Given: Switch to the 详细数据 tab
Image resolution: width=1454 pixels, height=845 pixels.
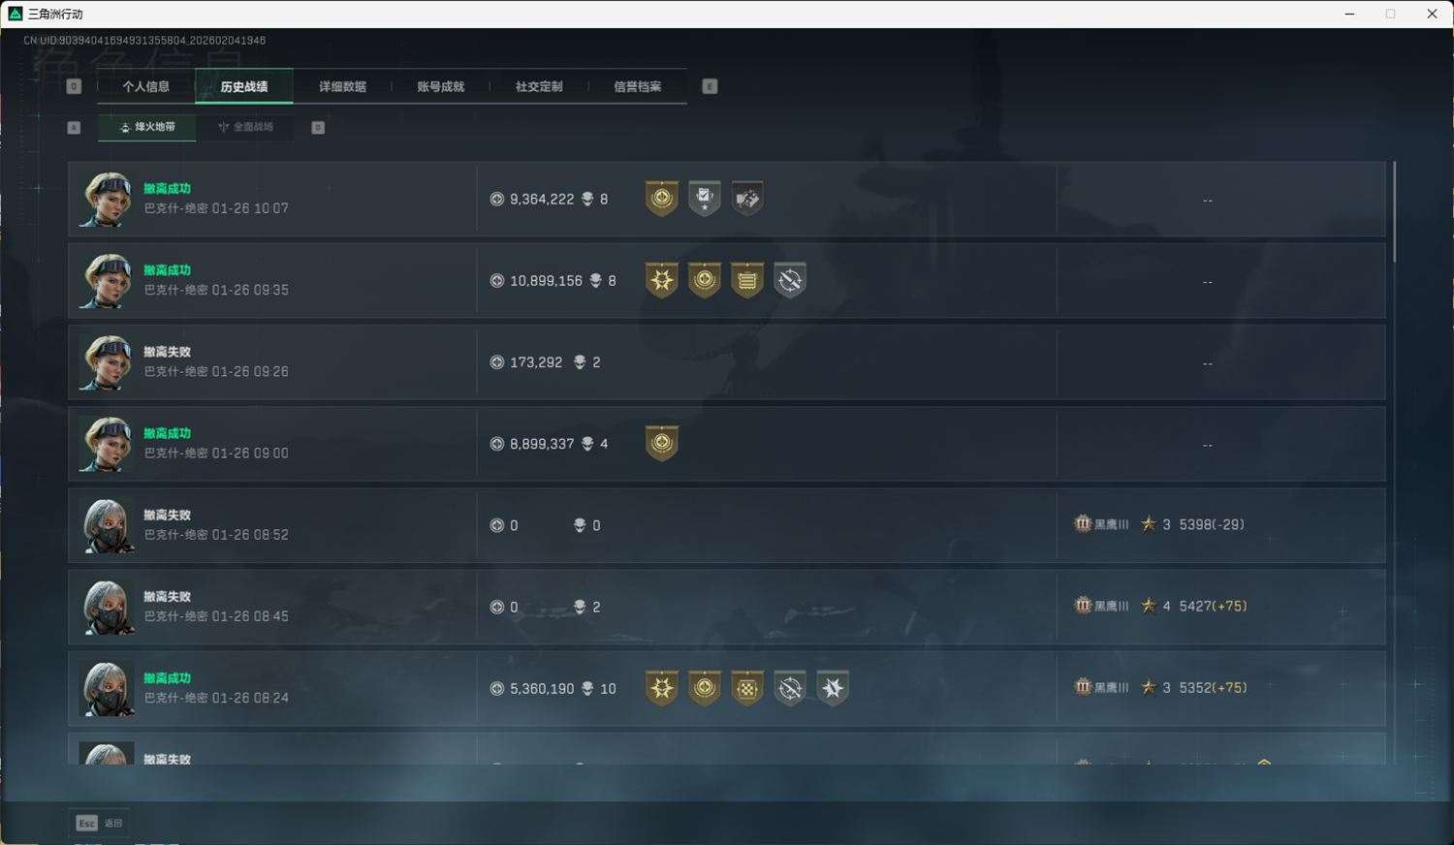Looking at the screenshot, I should click(342, 86).
